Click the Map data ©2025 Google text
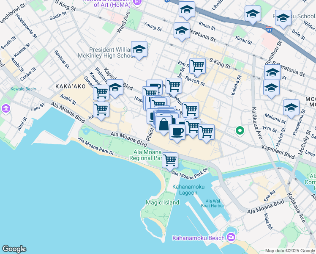316x254 pixels. point(290,251)
